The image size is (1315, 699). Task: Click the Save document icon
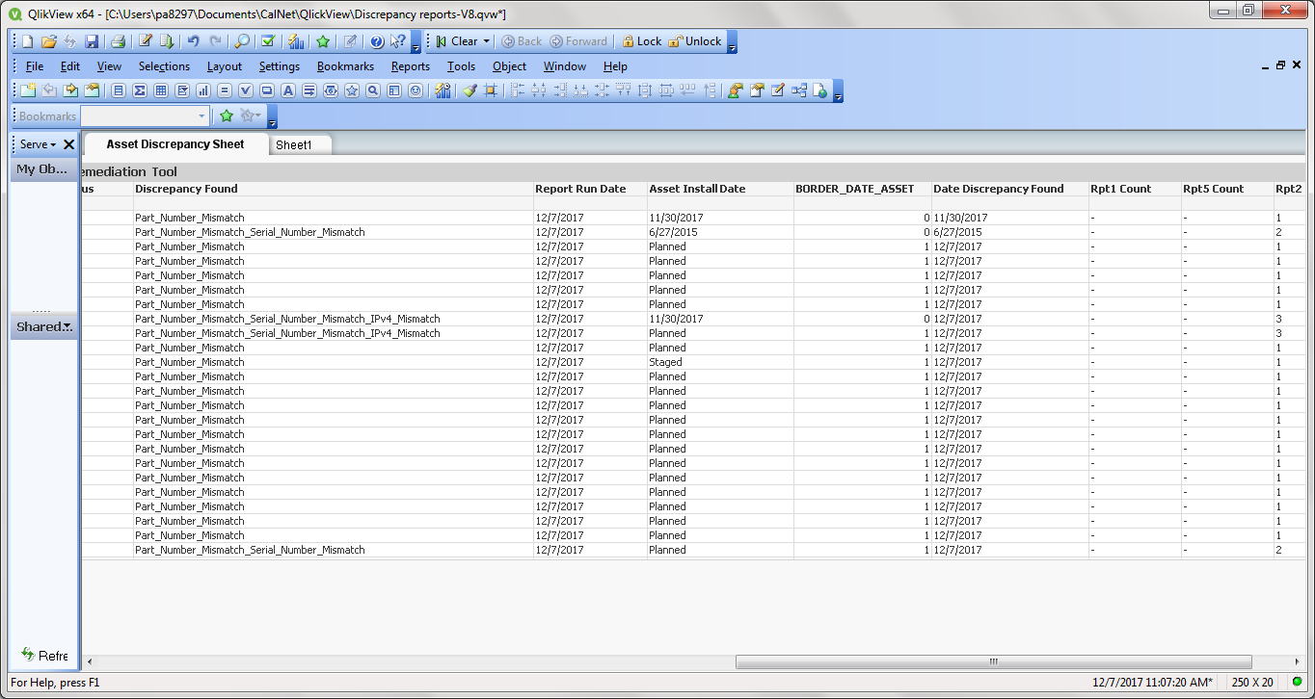click(x=92, y=41)
